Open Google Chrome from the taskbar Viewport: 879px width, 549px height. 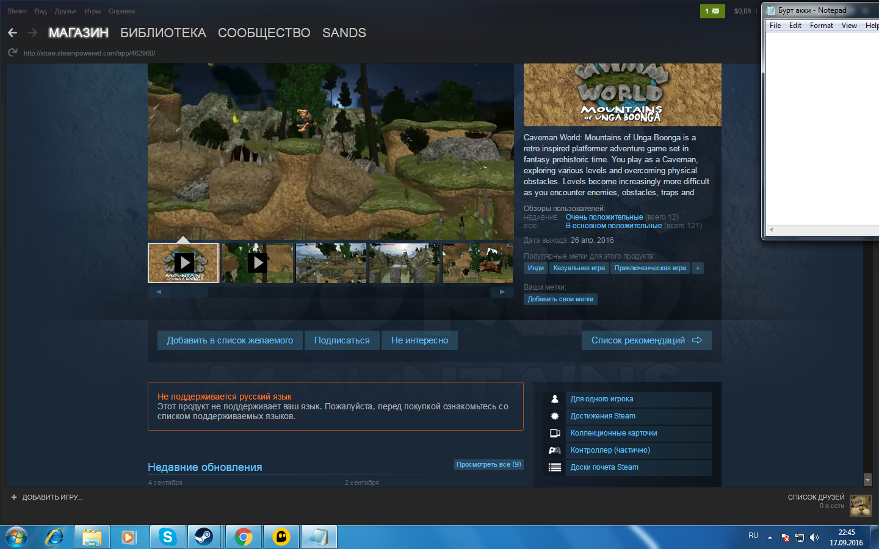tap(243, 537)
